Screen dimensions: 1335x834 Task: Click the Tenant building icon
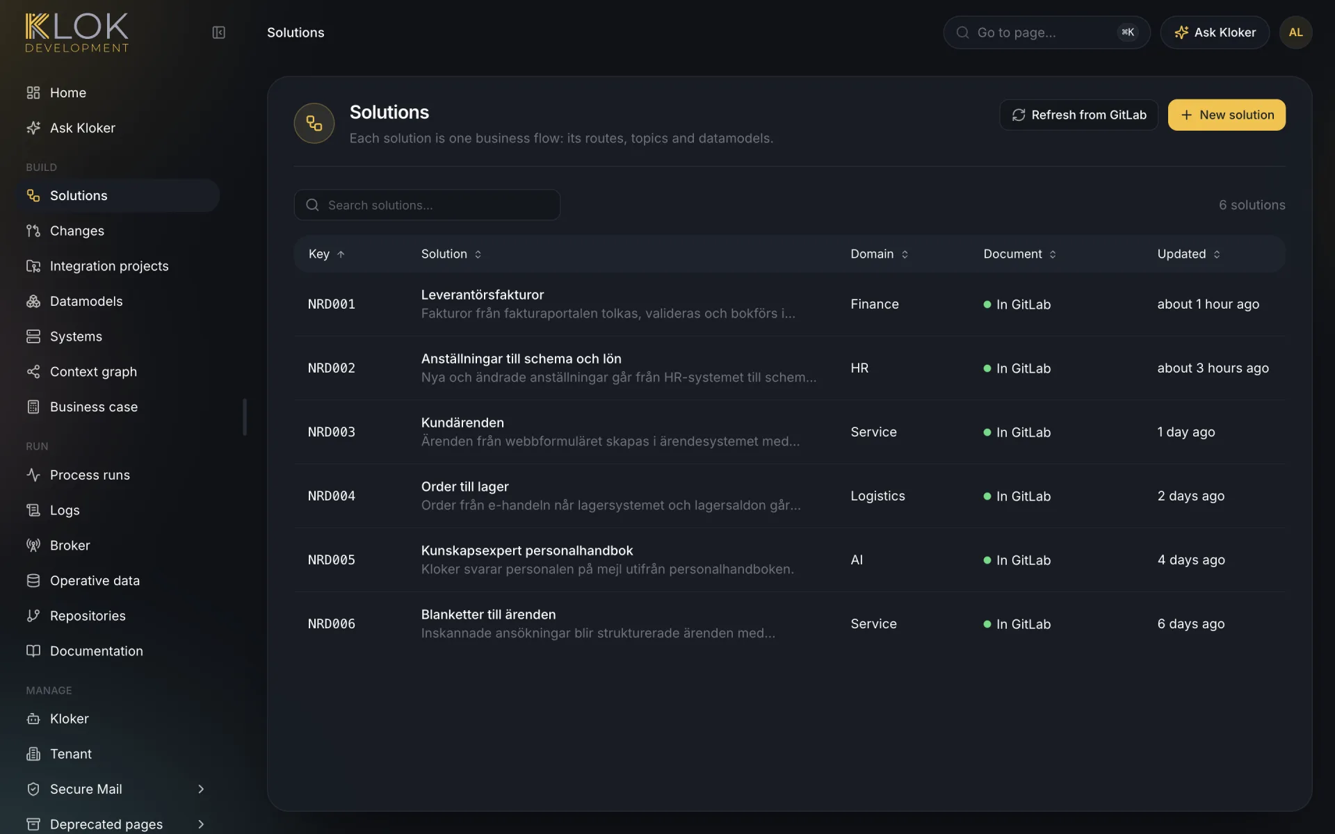(x=33, y=754)
